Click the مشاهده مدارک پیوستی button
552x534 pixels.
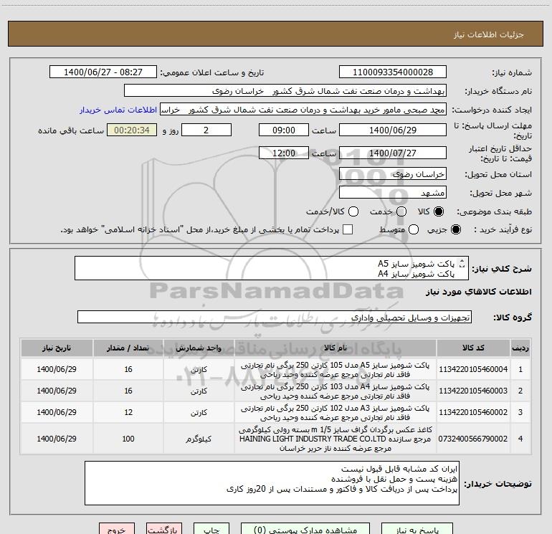[305, 530]
